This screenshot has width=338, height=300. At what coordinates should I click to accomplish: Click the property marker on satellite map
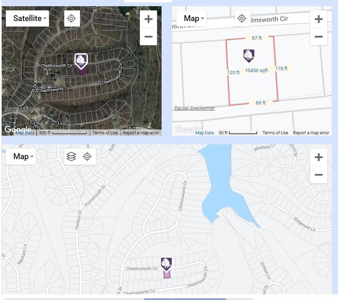81,61
